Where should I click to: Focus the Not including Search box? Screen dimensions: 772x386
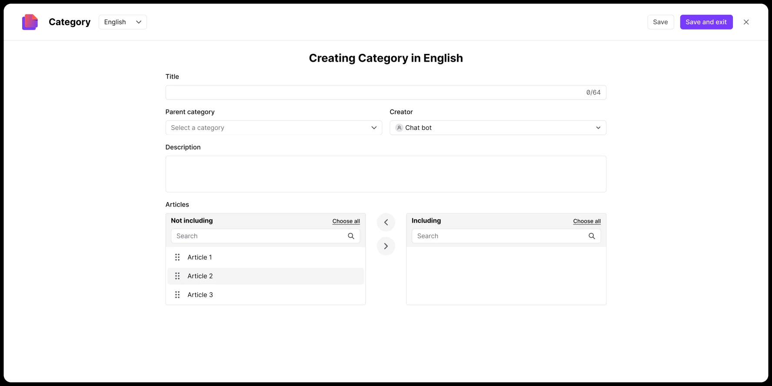tap(266, 236)
